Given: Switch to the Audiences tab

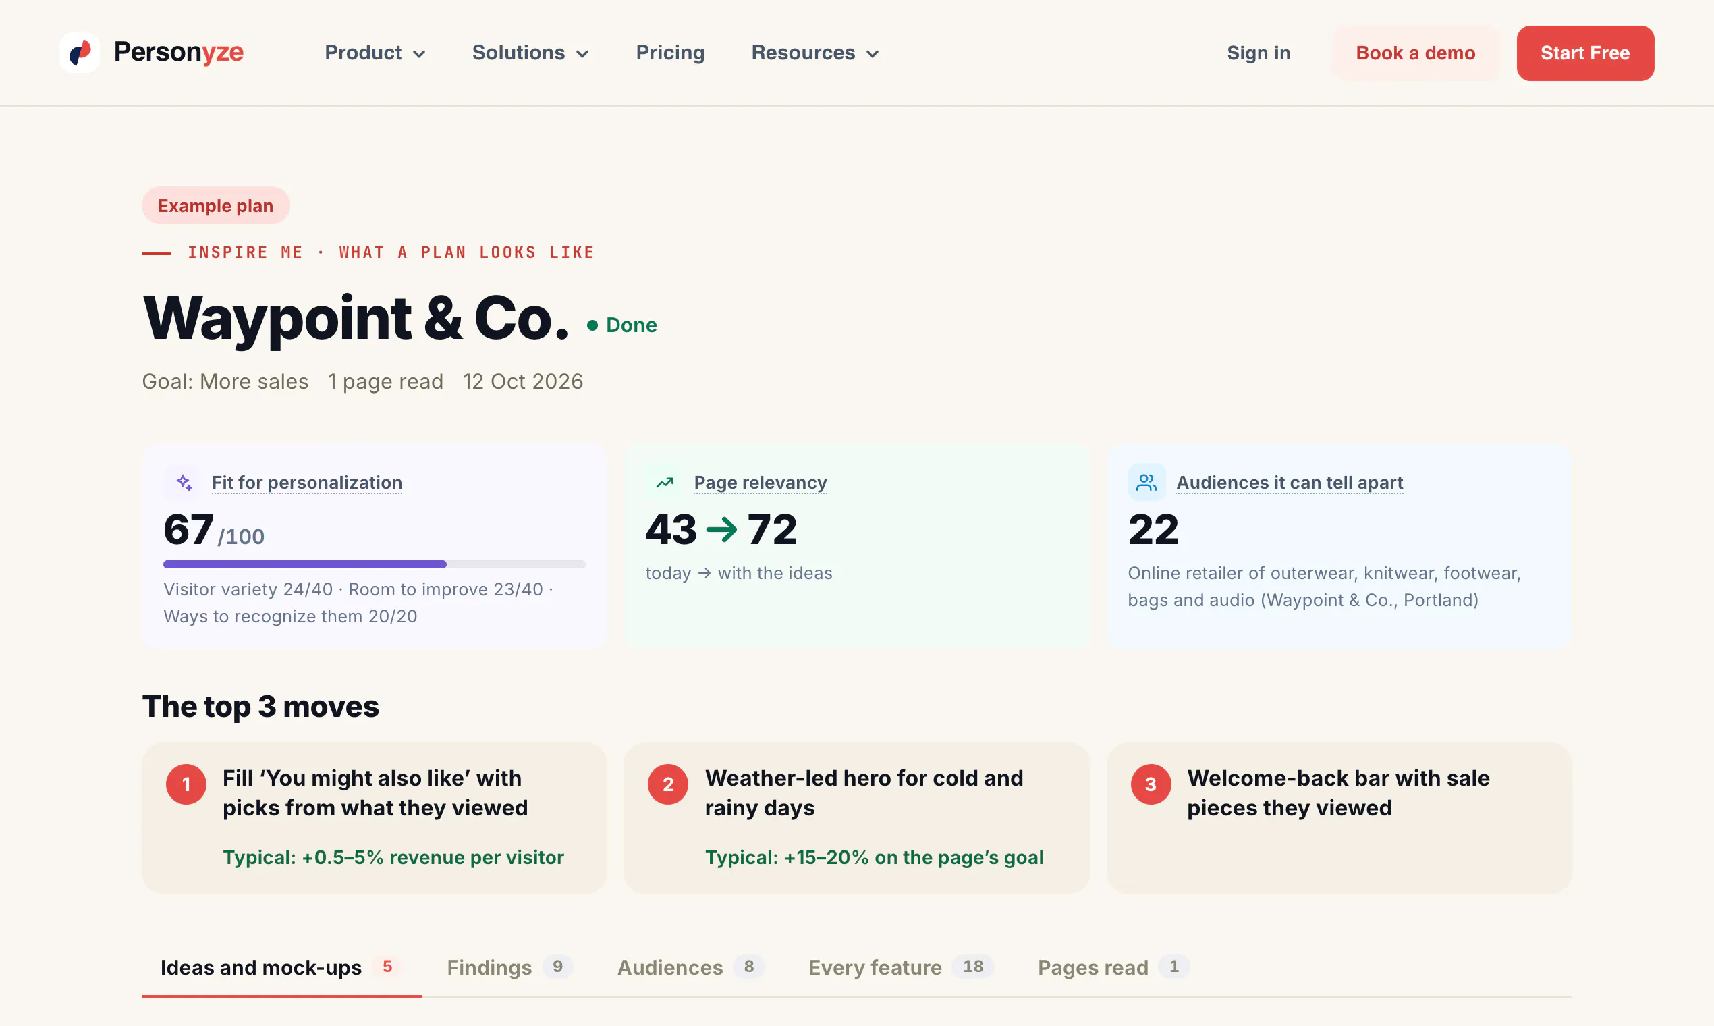Looking at the screenshot, I should click(690, 967).
